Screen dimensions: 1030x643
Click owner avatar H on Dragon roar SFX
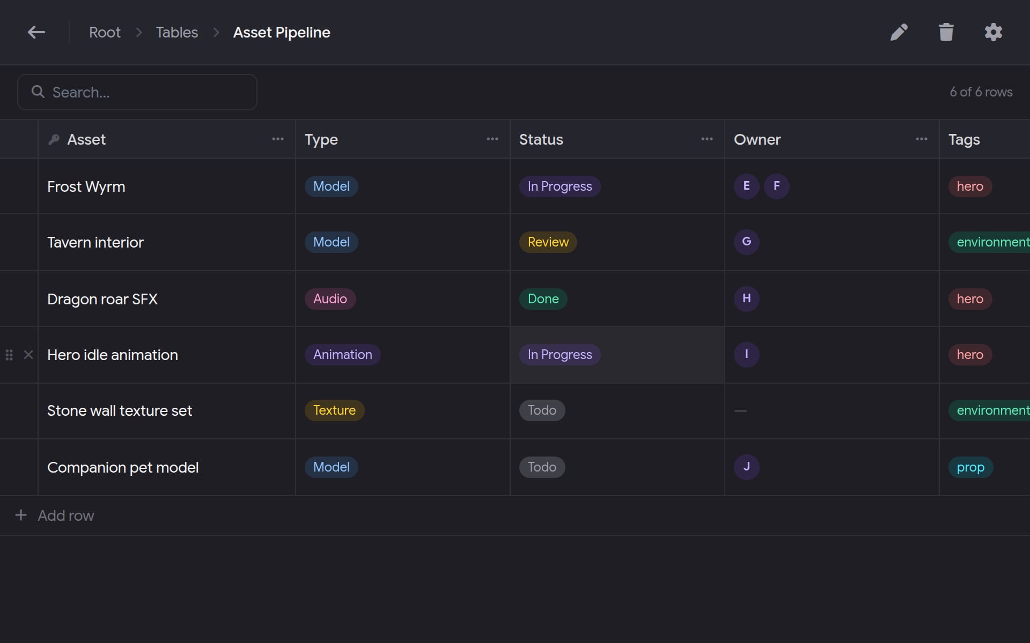747,298
